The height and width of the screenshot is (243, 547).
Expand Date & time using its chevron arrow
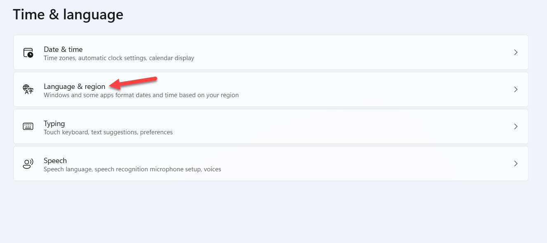tap(516, 52)
